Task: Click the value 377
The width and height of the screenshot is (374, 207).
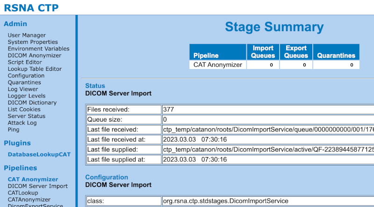Action: click(x=168, y=110)
